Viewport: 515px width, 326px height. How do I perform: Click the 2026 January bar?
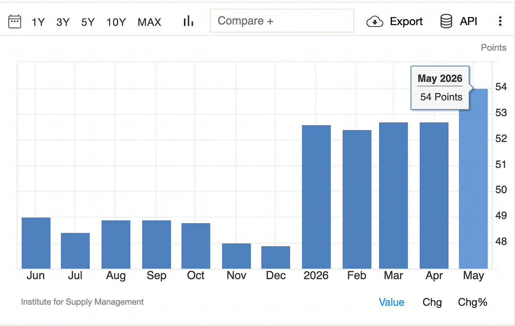tap(316, 197)
